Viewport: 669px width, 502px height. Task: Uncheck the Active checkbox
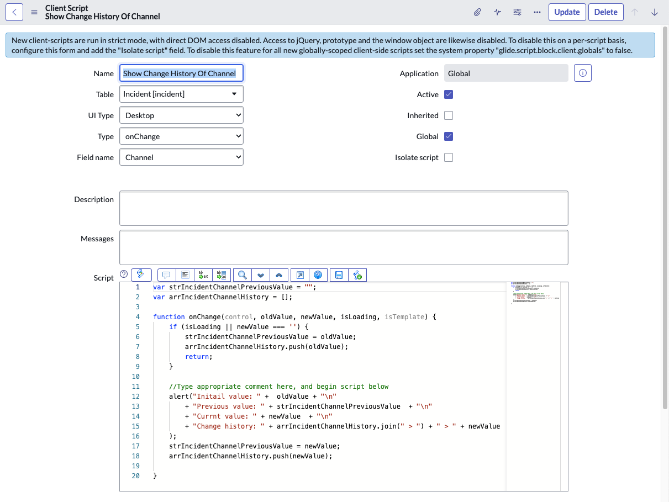click(x=448, y=94)
